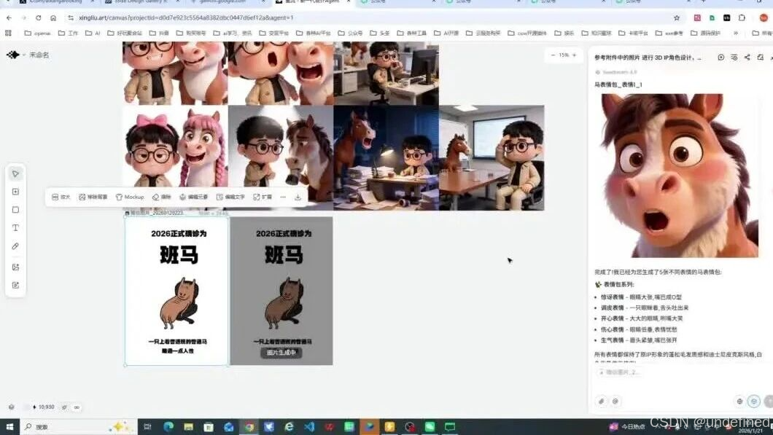The width and height of the screenshot is (773, 435).
Task: Show the bookmarks overflow chevron
Action: coord(736,33)
